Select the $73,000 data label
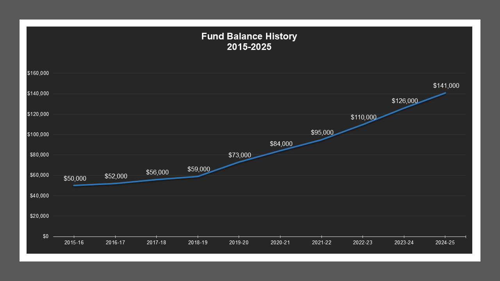Image resolution: width=500 pixels, height=281 pixels. click(x=239, y=155)
